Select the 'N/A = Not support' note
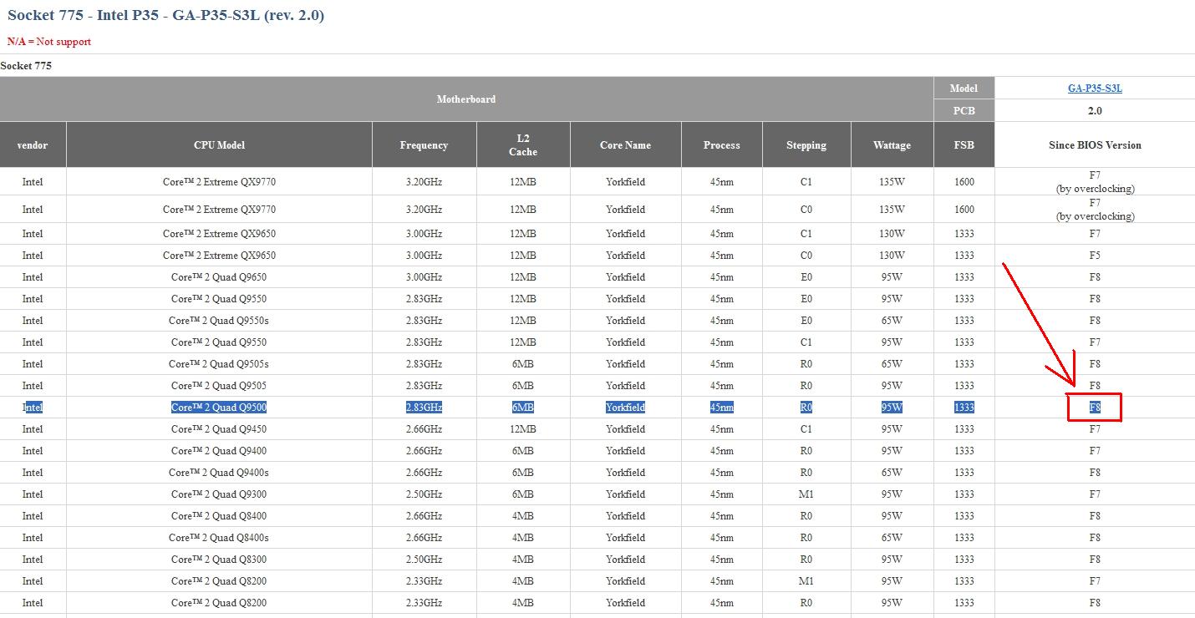1195x618 pixels. coord(49,42)
